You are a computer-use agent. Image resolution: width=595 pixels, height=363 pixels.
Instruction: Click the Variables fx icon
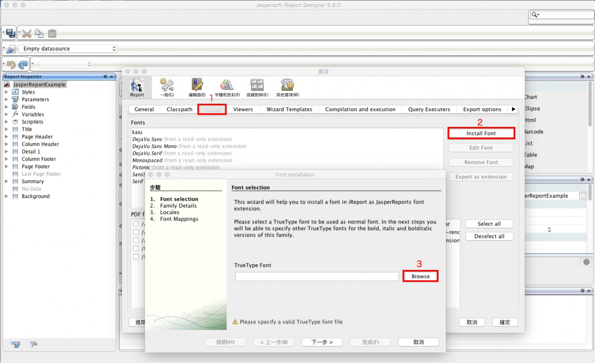tap(15, 114)
